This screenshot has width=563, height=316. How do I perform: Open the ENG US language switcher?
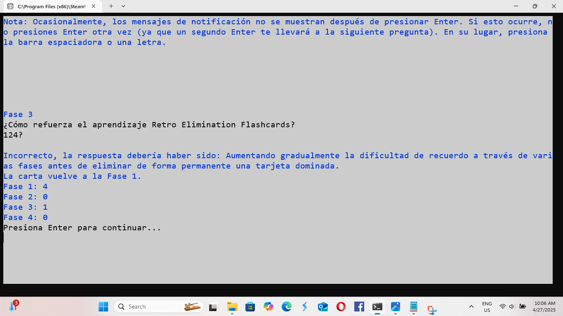pyautogui.click(x=487, y=307)
